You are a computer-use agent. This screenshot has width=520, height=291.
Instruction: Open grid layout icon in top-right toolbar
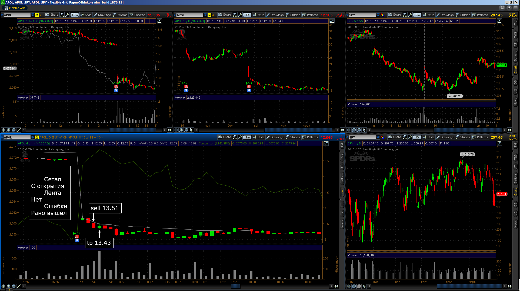click(x=502, y=8)
